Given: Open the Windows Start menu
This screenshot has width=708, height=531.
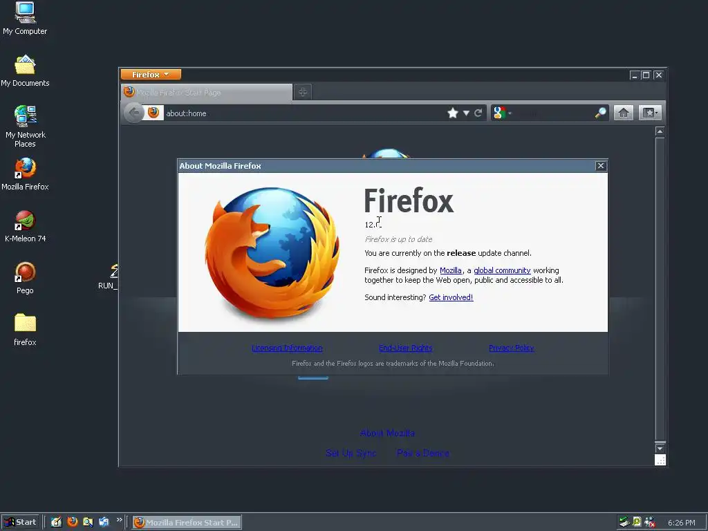Looking at the screenshot, I should point(21,523).
